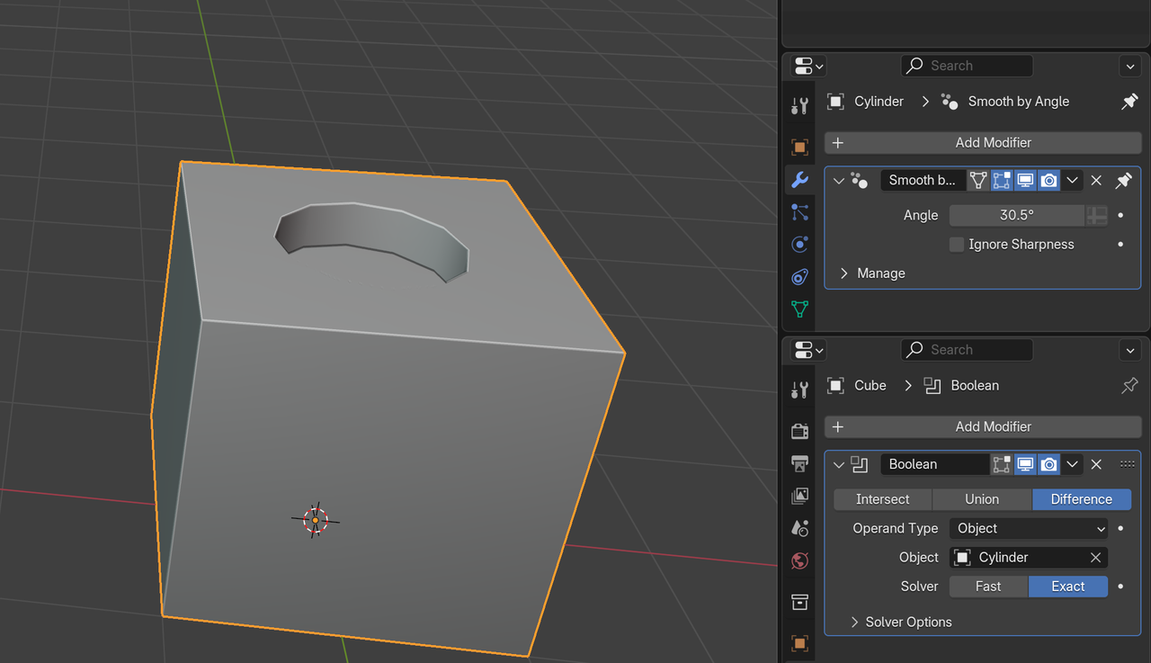Toggle edit mode display for the Boolean modifier
Image resolution: width=1151 pixels, height=663 pixels.
[x=1001, y=463]
